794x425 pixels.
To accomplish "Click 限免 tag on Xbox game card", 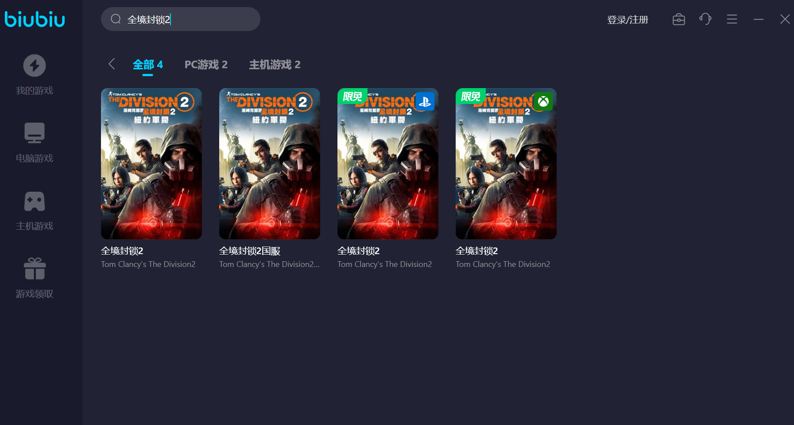I will (471, 97).
